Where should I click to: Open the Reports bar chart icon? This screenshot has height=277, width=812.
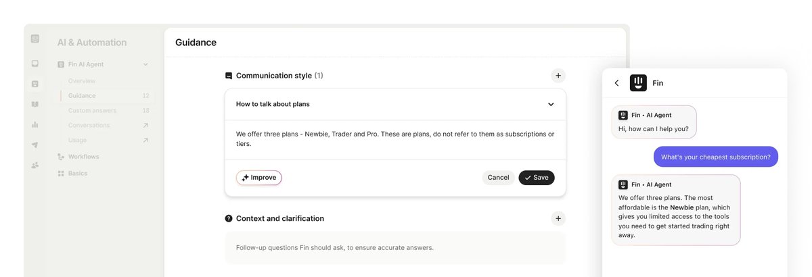click(35, 124)
